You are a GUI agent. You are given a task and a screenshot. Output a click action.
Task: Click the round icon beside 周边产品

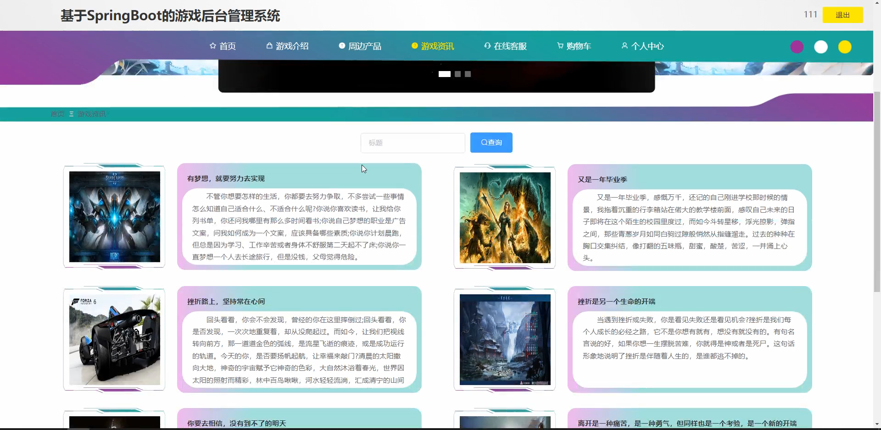[x=342, y=46]
